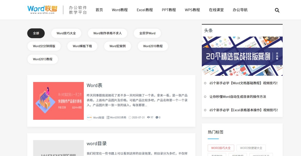Screen dimensions: 301x156
Task: Click the Word联盟 author avatar icon
Action: [89, 117]
